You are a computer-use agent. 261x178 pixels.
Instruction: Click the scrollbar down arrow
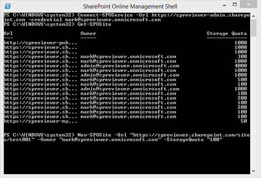click(x=253, y=171)
